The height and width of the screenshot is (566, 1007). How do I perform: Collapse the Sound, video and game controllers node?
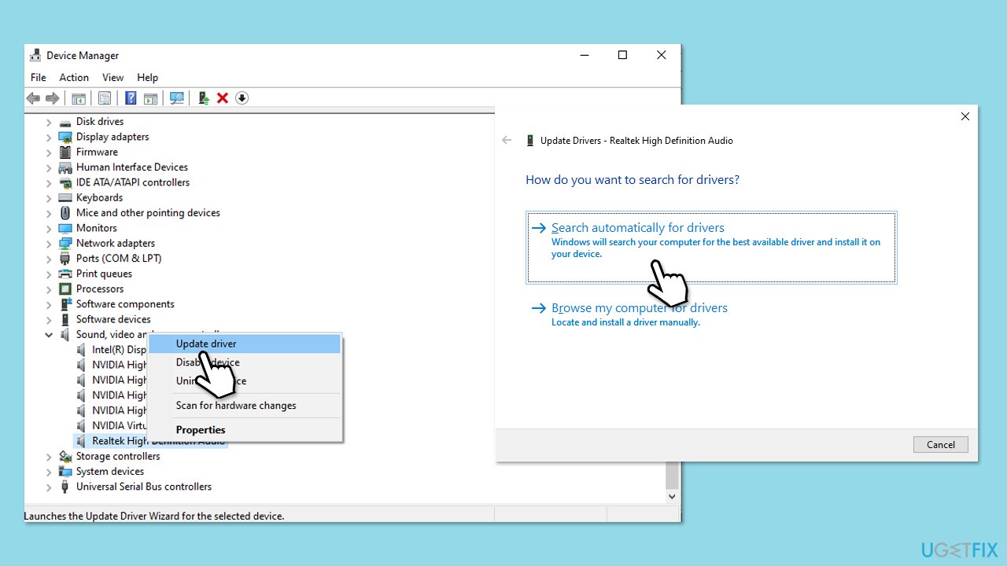pos(49,334)
